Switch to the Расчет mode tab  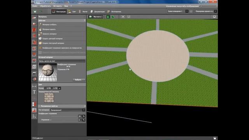tap(83, 11)
